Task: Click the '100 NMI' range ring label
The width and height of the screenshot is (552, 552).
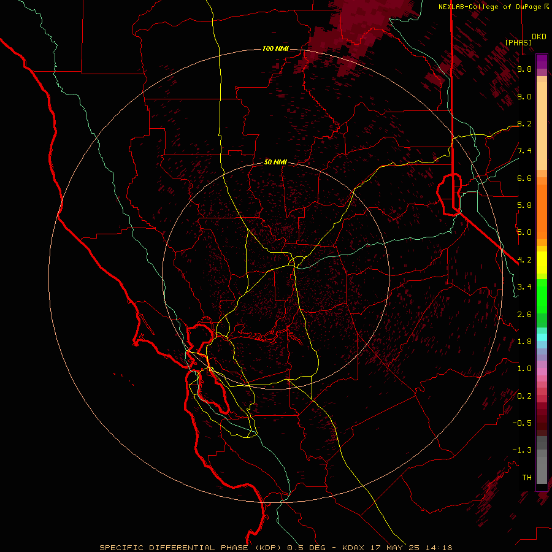Action: coord(275,48)
